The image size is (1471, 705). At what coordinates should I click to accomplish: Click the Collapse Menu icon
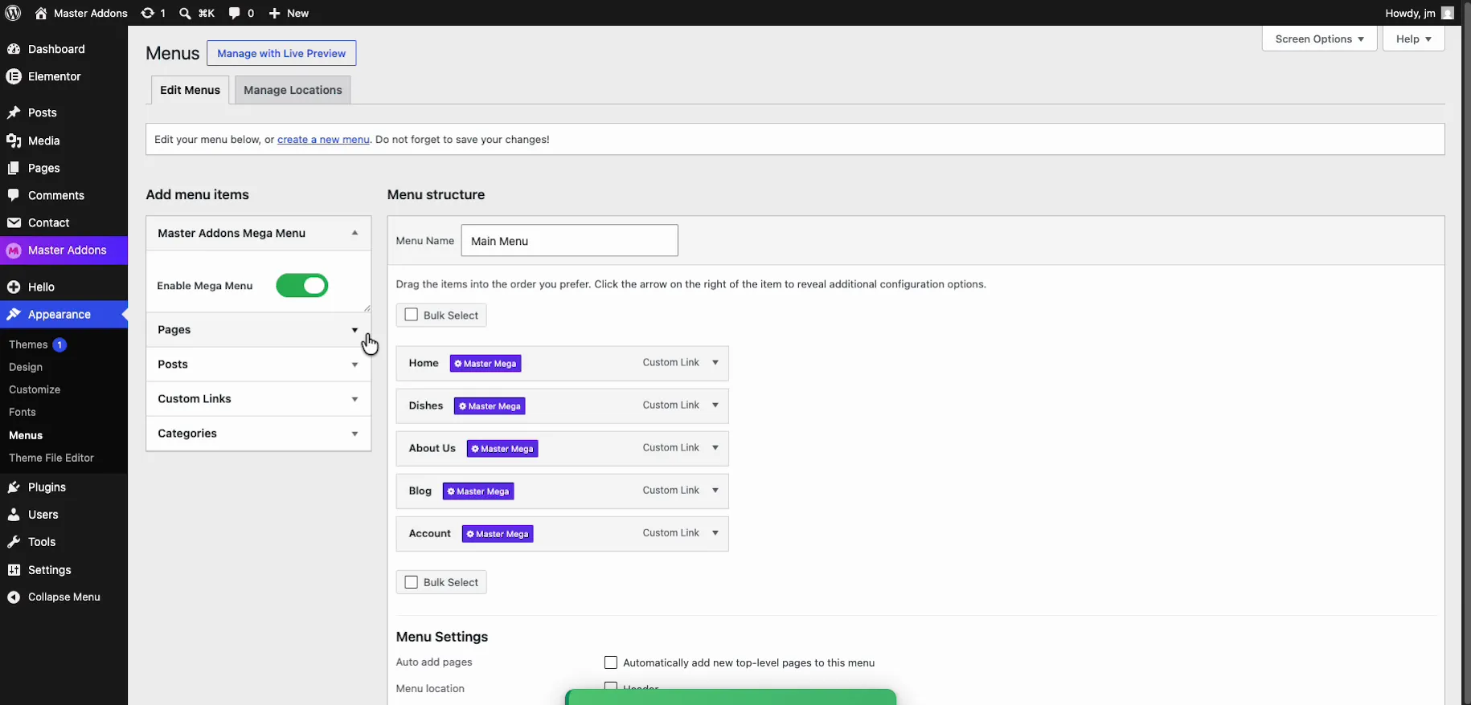click(14, 597)
